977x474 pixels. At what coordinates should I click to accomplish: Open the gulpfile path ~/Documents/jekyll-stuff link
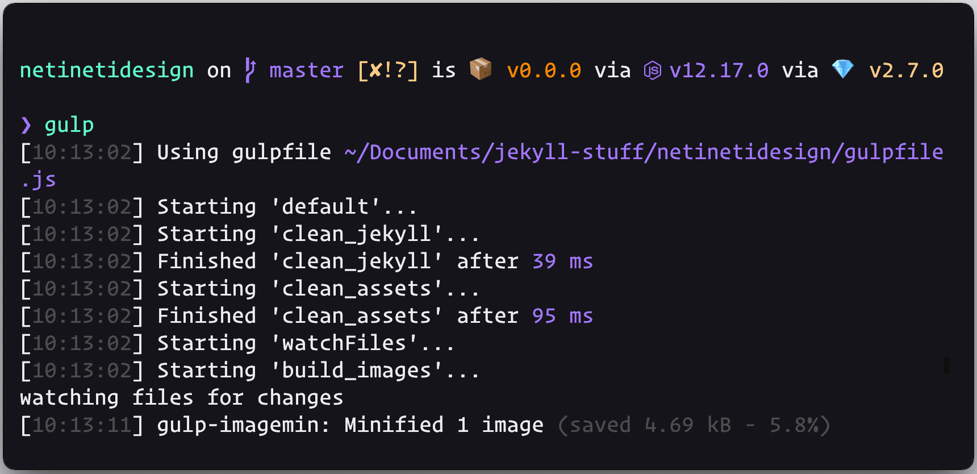click(644, 152)
